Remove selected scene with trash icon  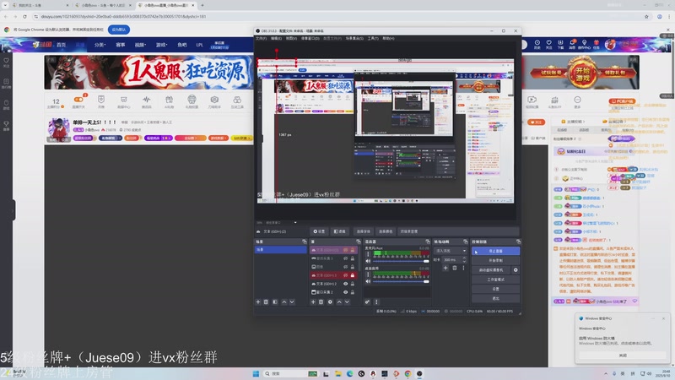266,302
